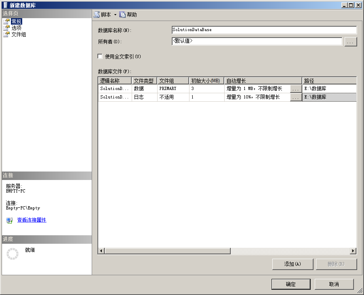Open autogrowth settings for data file row
Image resolution: width=364 pixels, height=295 pixels.
(x=296, y=88)
